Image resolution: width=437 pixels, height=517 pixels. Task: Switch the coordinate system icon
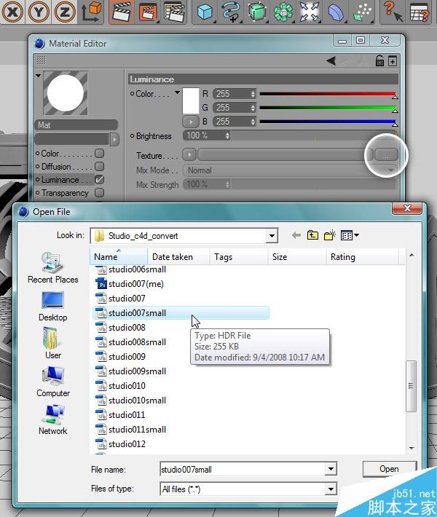pyautogui.click(x=91, y=12)
